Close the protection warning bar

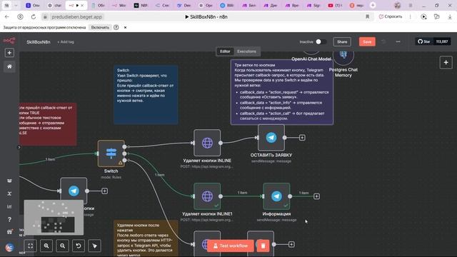[x=126, y=27]
